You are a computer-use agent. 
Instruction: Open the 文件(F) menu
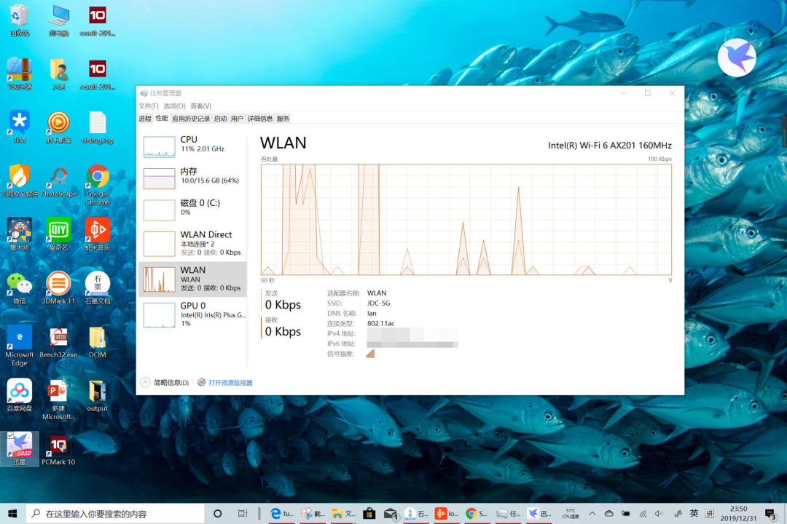tap(148, 106)
